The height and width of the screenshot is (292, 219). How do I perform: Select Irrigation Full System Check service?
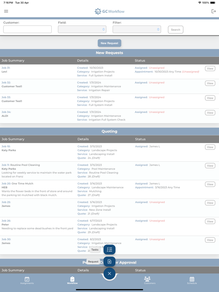107,120
